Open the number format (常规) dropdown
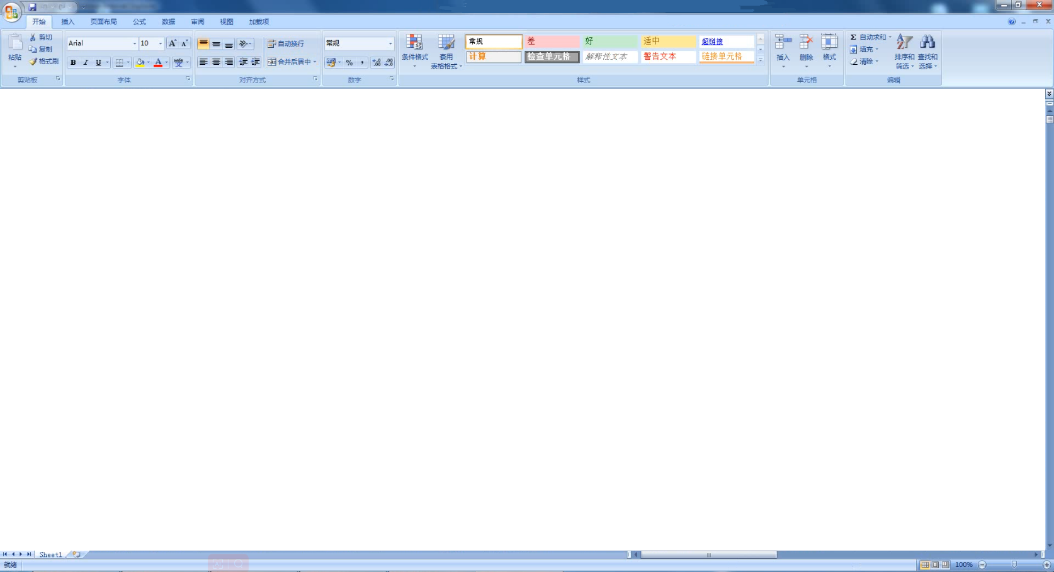 (x=390, y=43)
